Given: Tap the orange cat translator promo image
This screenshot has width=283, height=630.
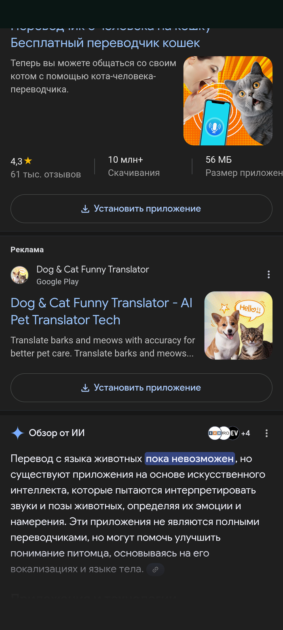Looking at the screenshot, I should point(228,101).
